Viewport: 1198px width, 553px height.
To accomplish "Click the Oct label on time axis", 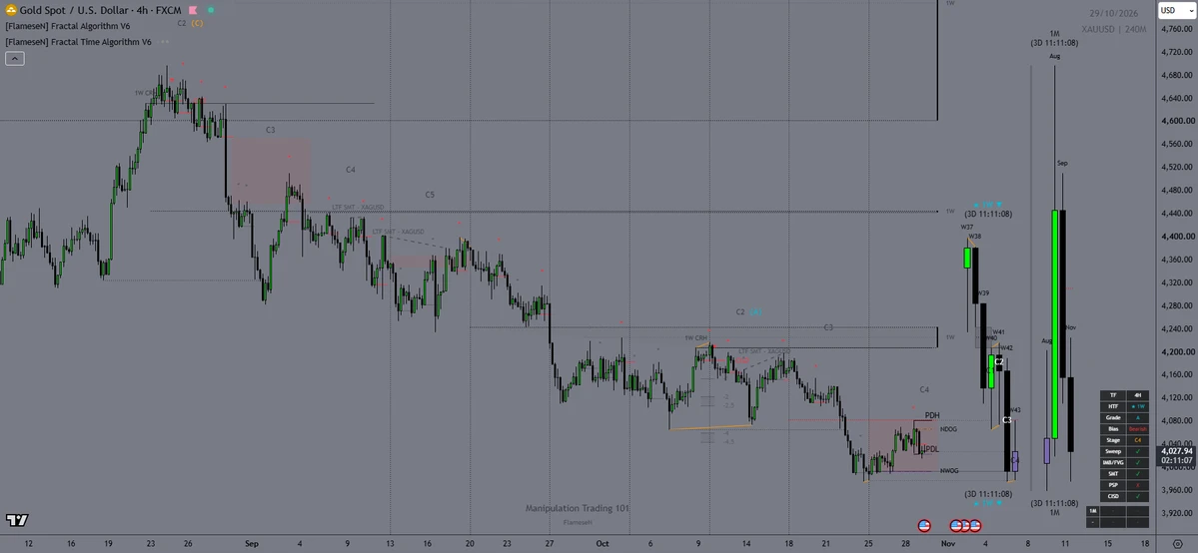I will [602, 543].
